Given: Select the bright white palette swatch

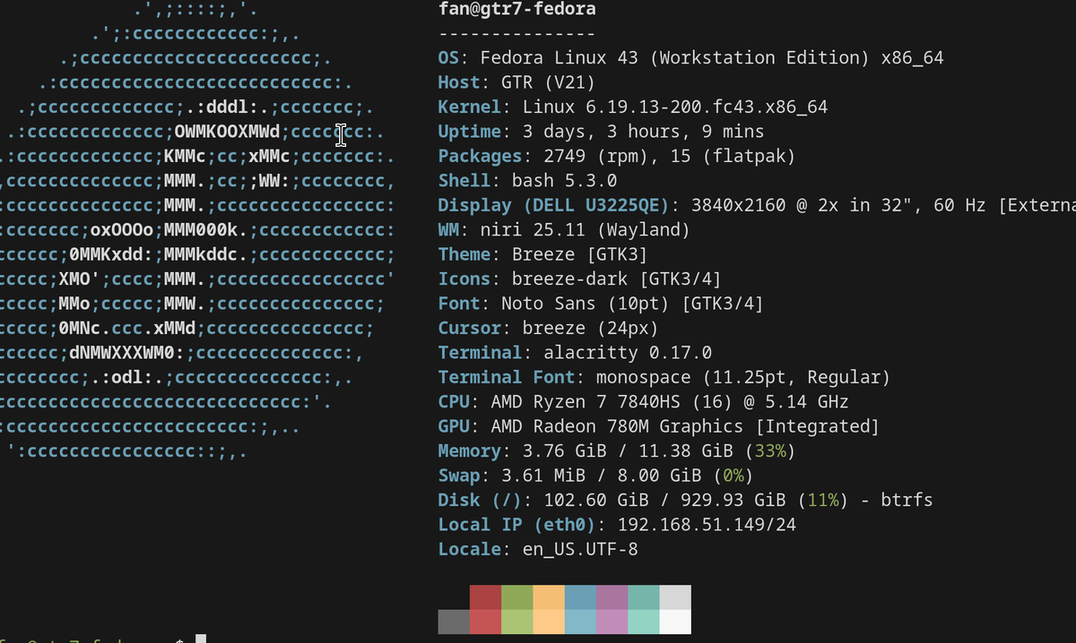Looking at the screenshot, I should tap(675, 622).
